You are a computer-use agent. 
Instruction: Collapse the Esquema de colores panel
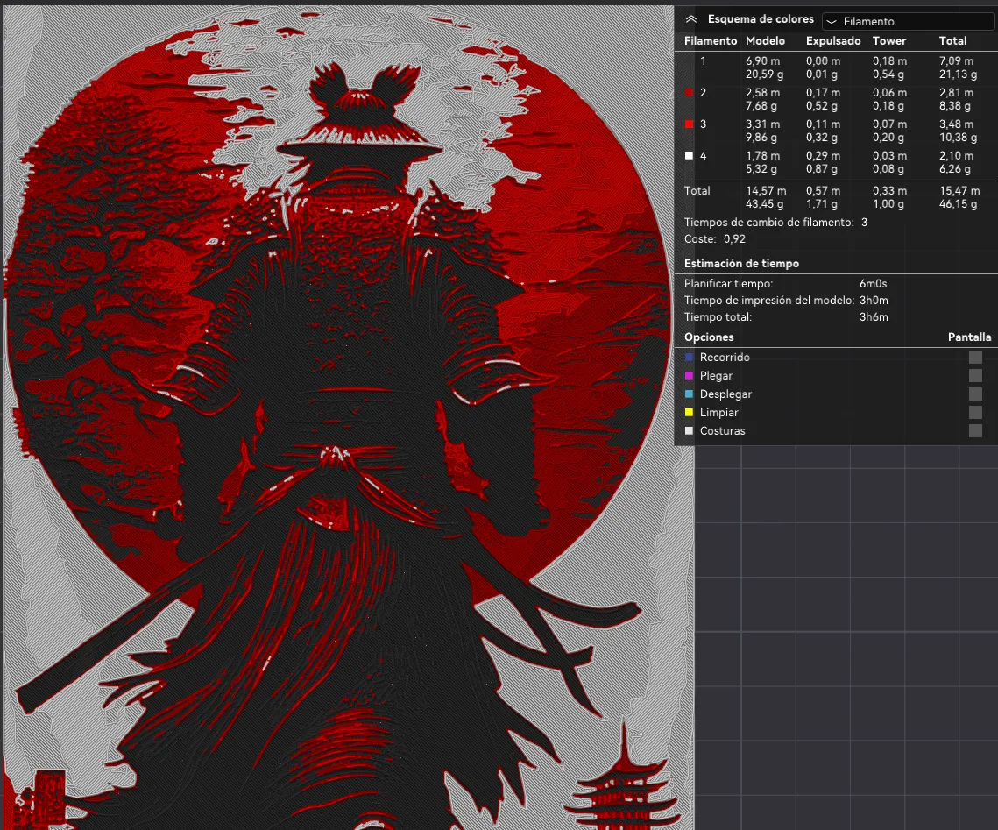click(x=691, y=20)
